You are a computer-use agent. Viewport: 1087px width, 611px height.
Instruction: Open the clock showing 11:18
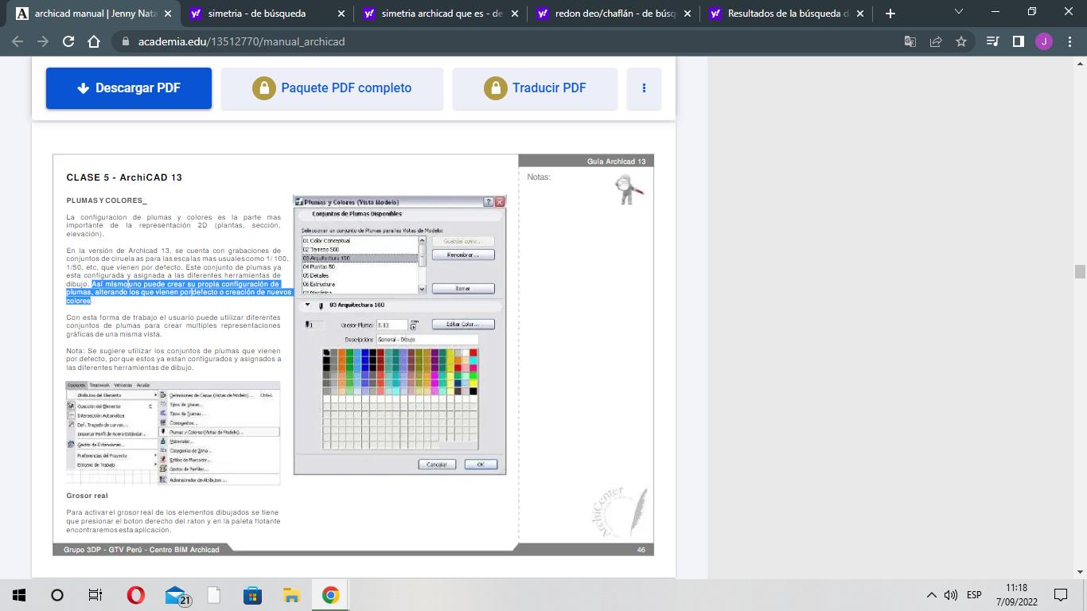[x=1016, y=595]
